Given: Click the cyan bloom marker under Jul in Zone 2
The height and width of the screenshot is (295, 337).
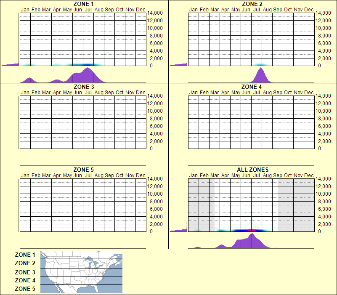Looking at the screenshot, I should [260, 64].
